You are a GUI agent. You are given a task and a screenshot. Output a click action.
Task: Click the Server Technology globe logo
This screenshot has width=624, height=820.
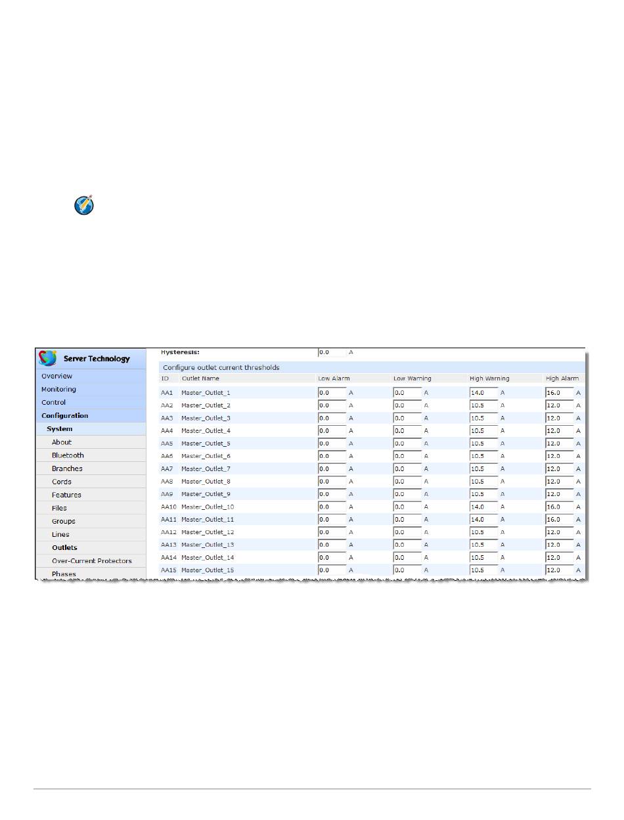click(x=48, y=358)
